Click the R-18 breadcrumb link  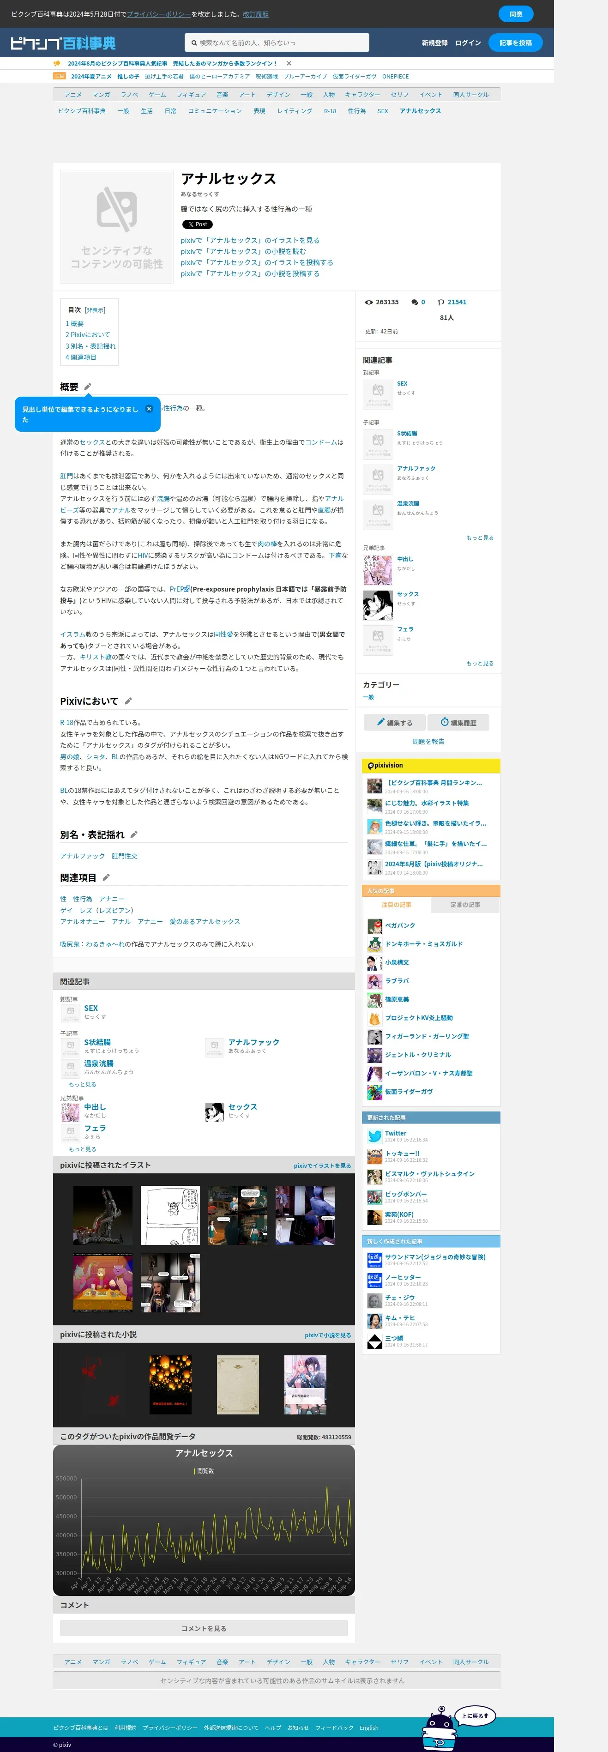pyautogui.click(x=330, y=111)
